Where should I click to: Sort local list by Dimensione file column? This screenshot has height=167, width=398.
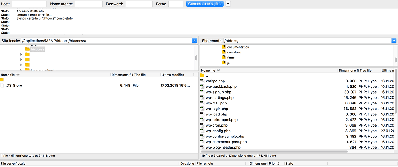[122, 75]
